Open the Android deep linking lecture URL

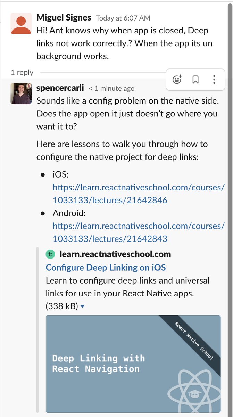[139, 232]
